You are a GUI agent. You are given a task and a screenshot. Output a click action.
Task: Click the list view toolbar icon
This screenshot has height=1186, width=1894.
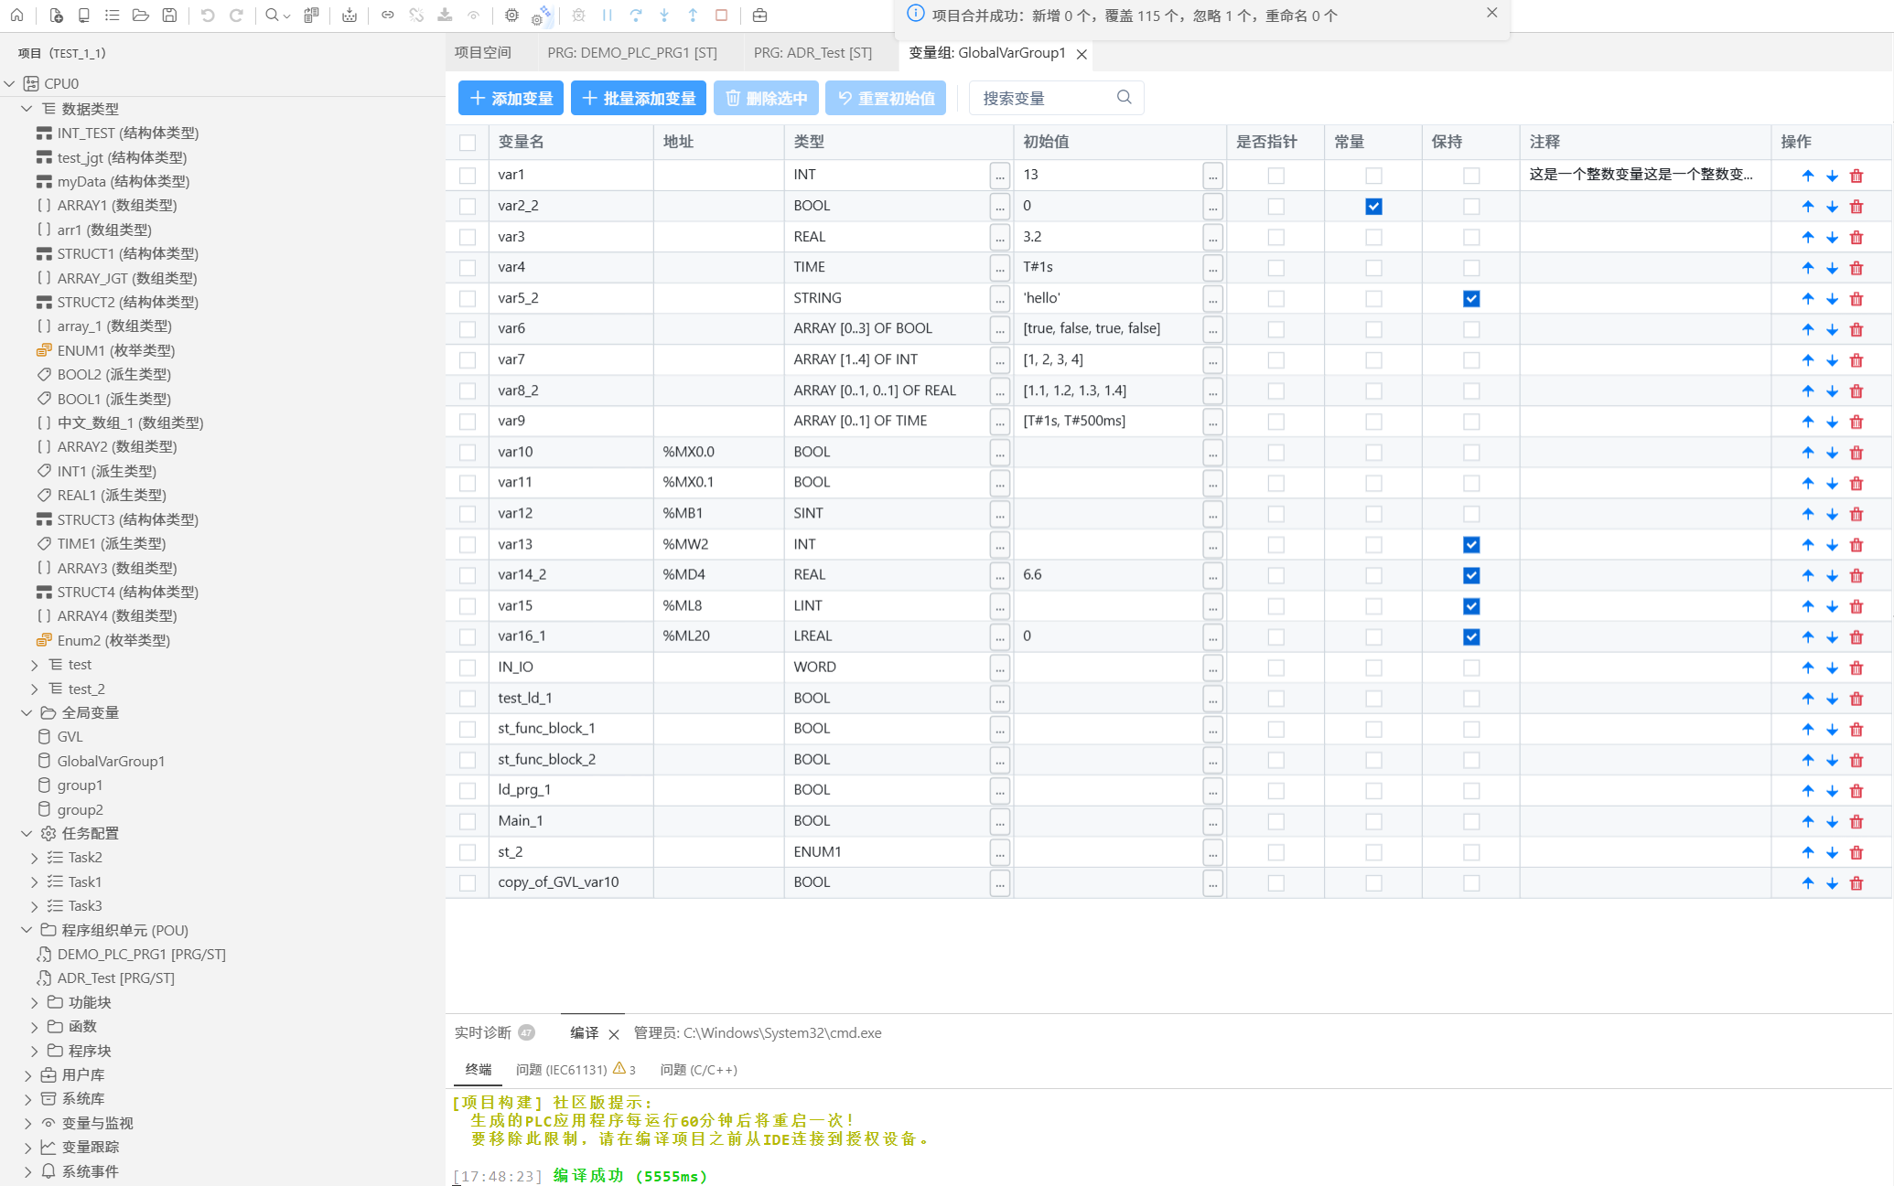(112, 16)
